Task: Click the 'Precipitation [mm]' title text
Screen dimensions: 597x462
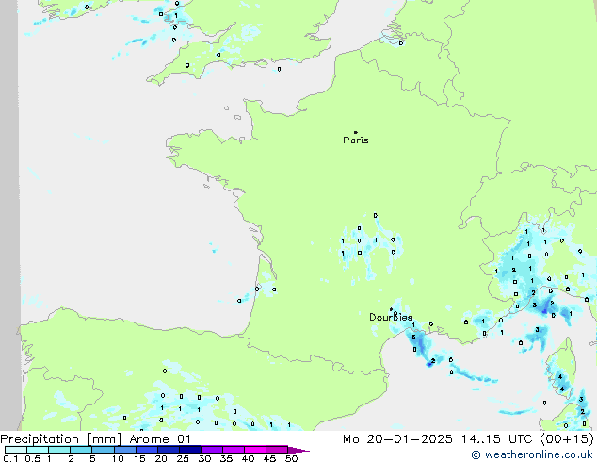Action: tap(61, 439)
